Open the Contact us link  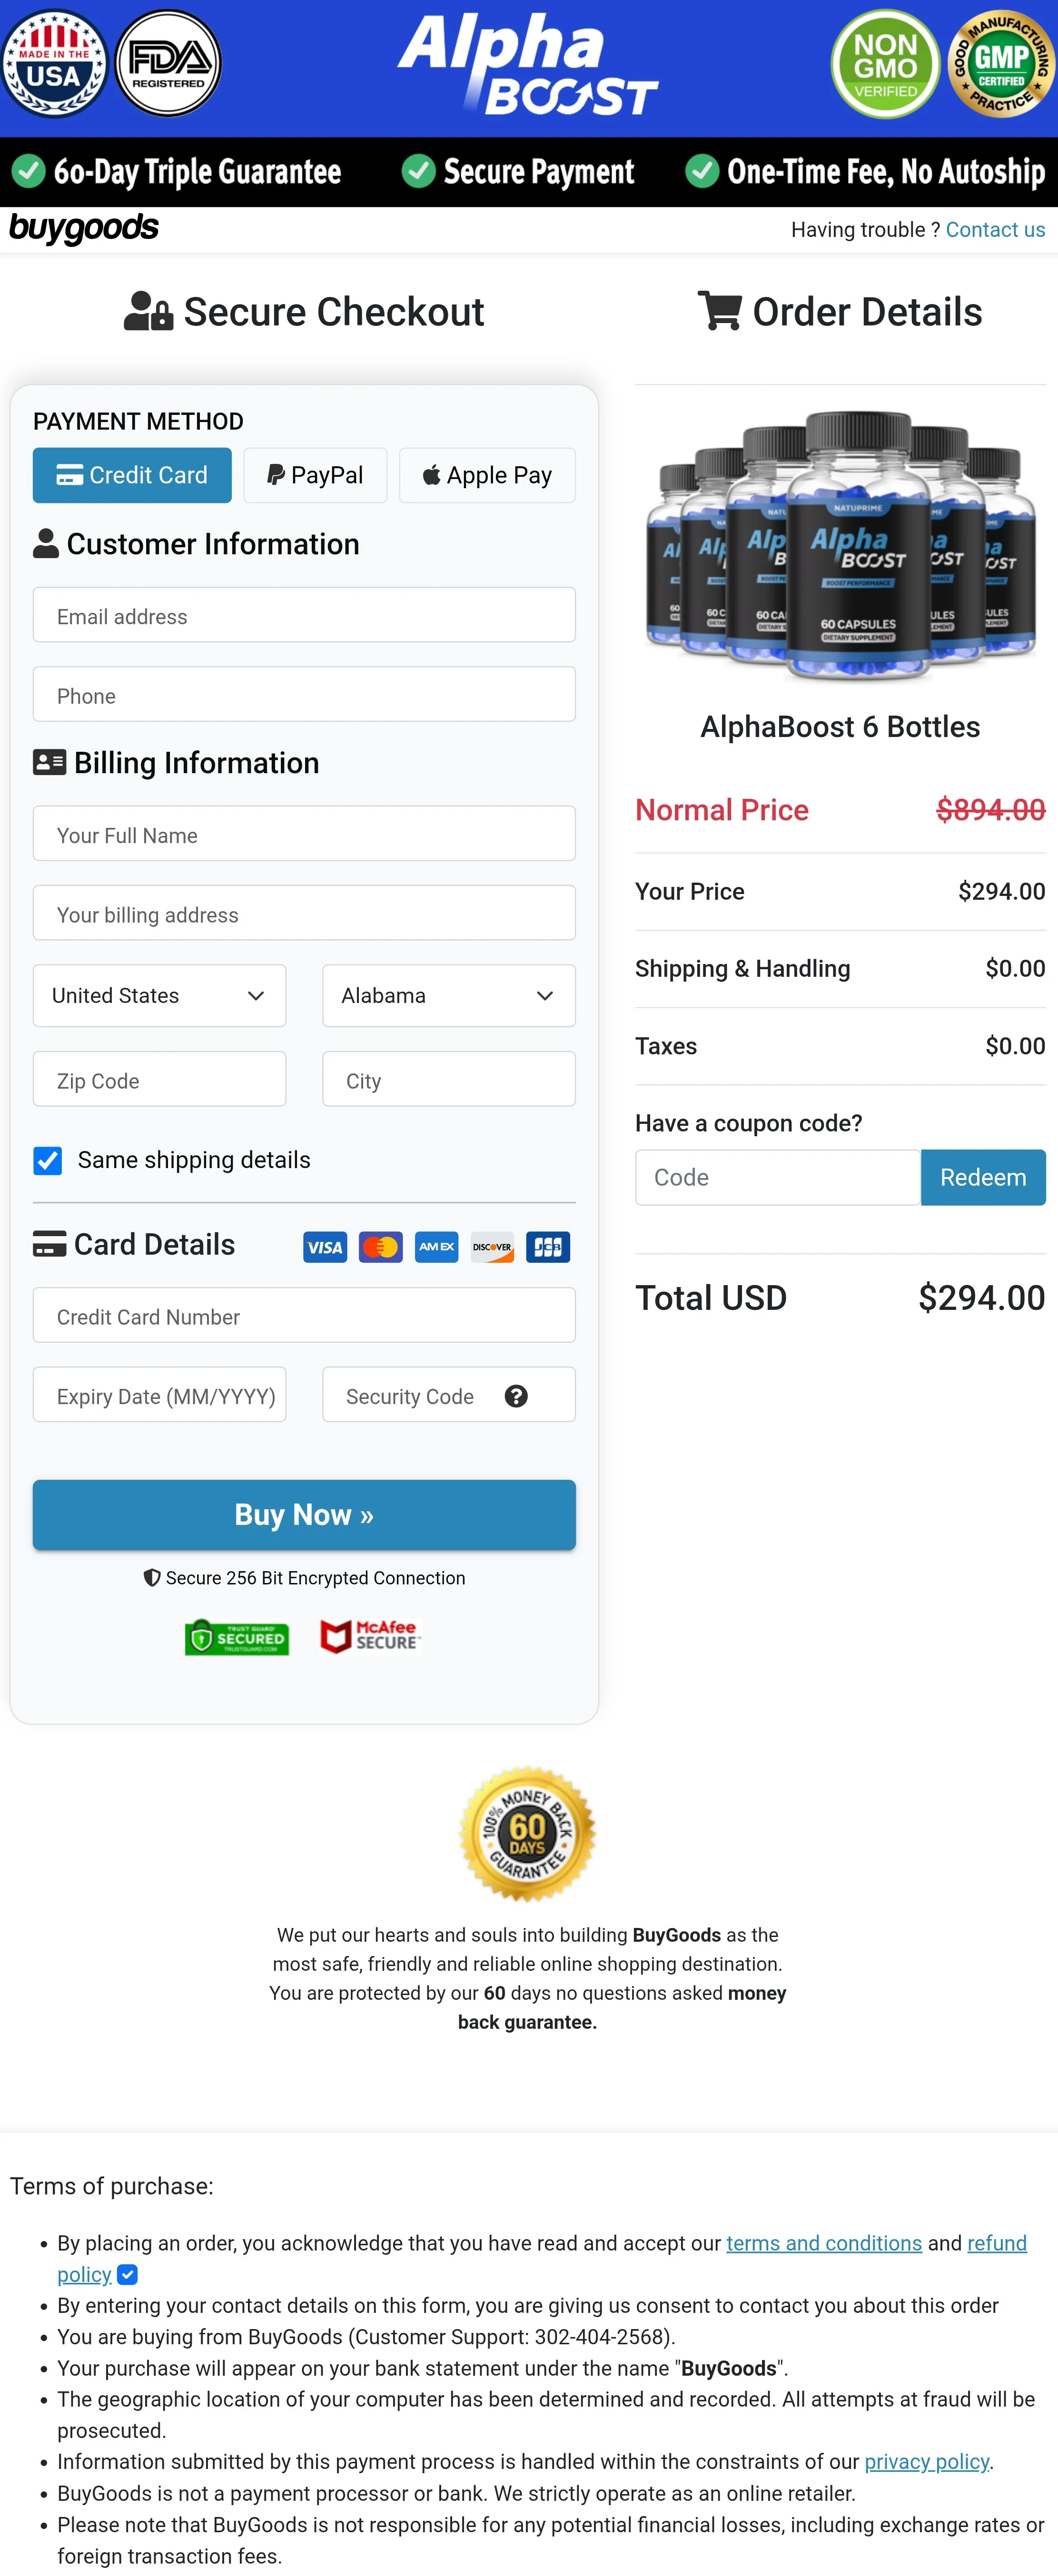[995, 230]
